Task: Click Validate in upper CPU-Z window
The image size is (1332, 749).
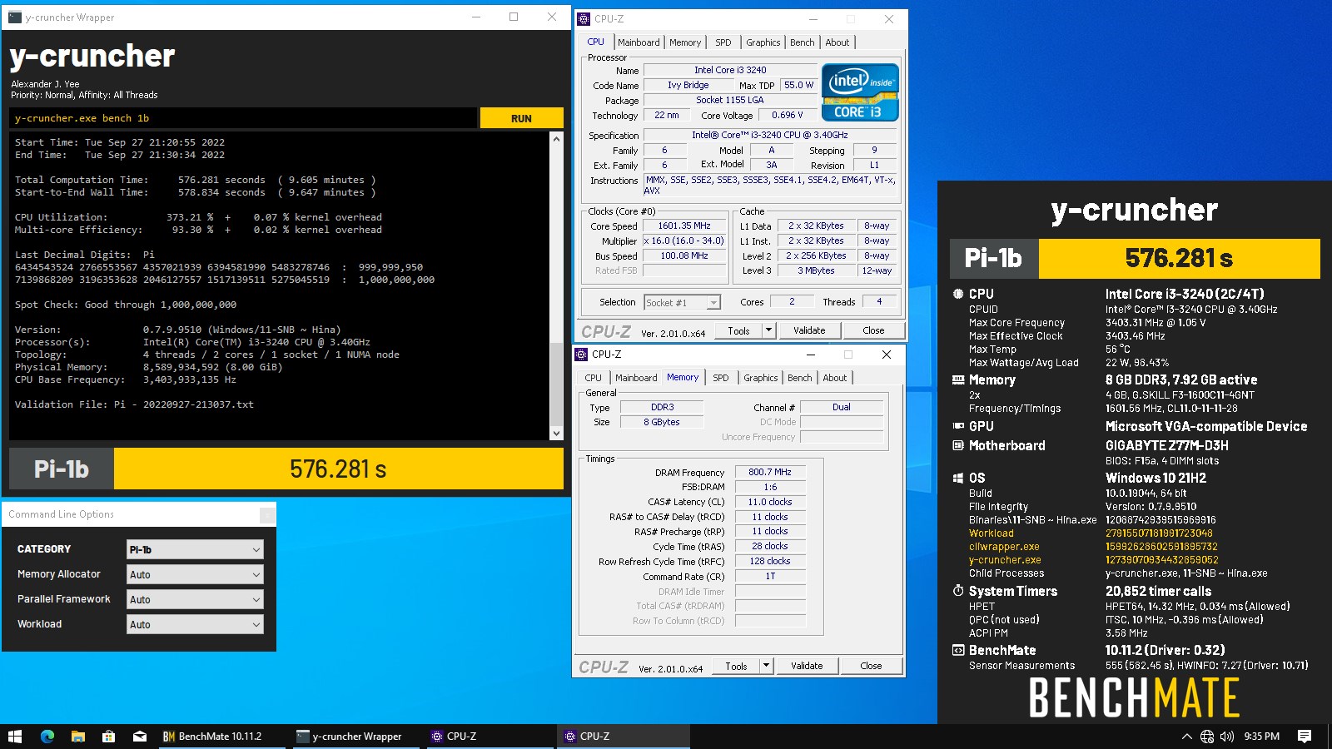Action: [x=809, y=330]
